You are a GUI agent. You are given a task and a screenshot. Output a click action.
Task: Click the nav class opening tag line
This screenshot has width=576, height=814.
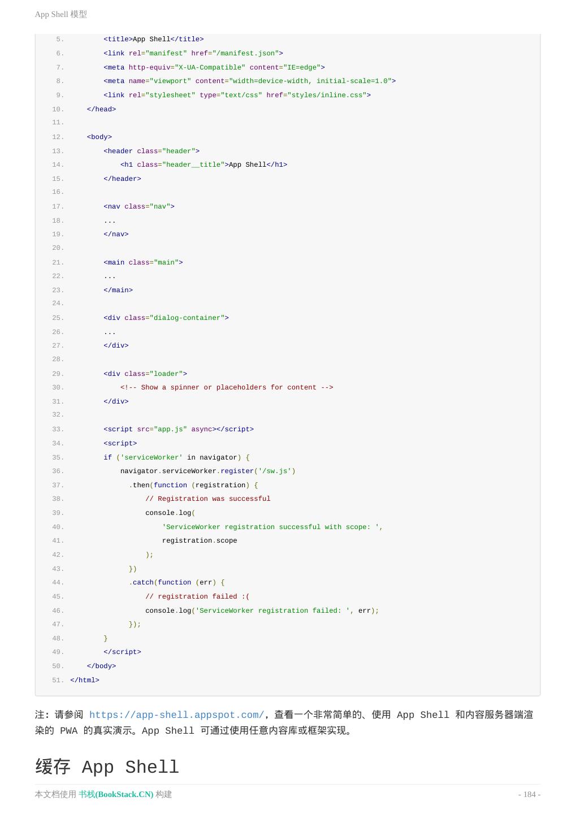[x=139, y=206]
